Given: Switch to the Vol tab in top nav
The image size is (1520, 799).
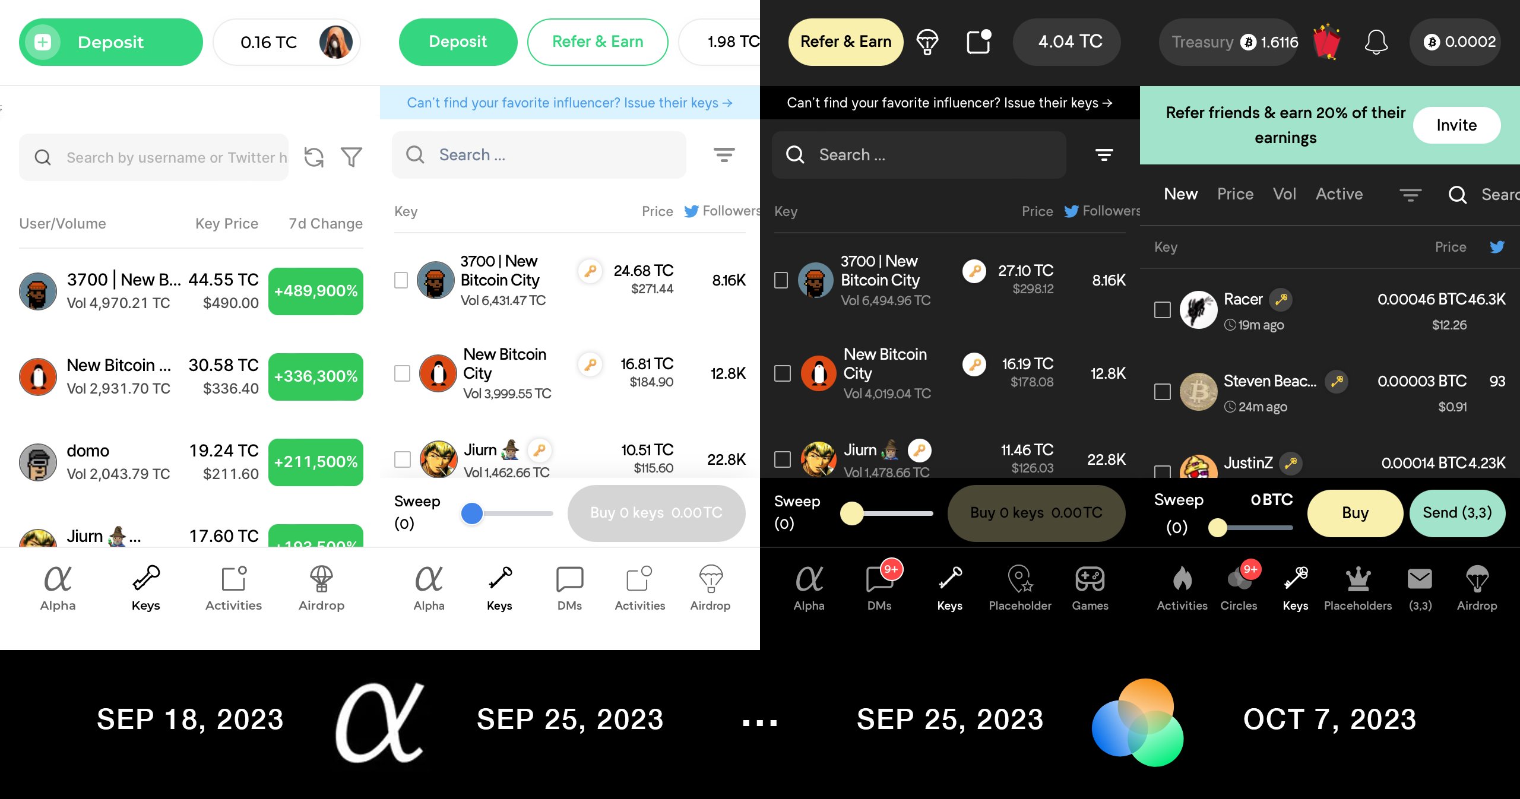Looking at the screenshot, I should pyautogui.click(x=1285, y=193).
